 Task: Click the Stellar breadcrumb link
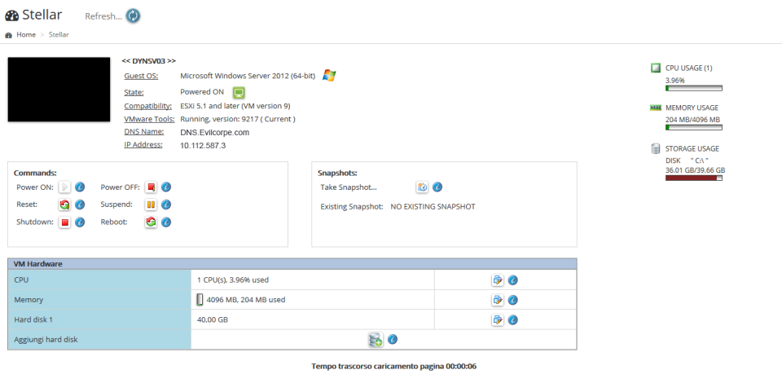[59, 34]
